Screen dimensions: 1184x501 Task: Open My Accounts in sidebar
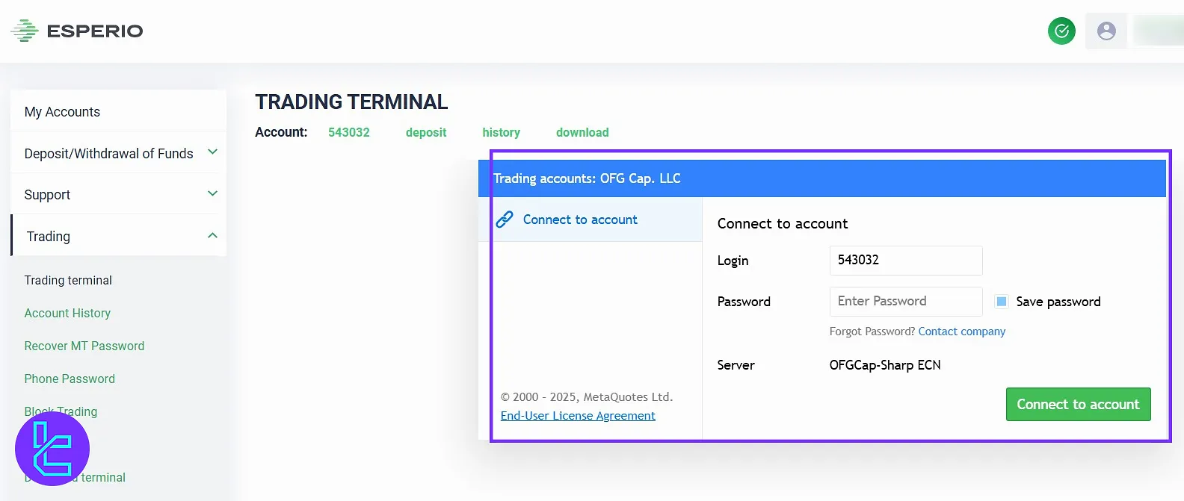[62, 112]
